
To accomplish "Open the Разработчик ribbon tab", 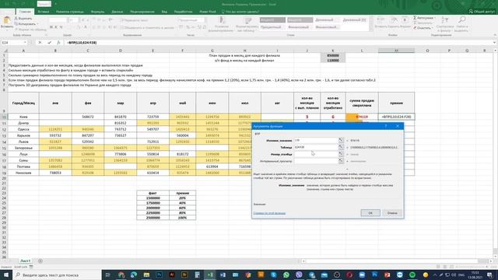I will pyautogui.click(x=184, y=12).
